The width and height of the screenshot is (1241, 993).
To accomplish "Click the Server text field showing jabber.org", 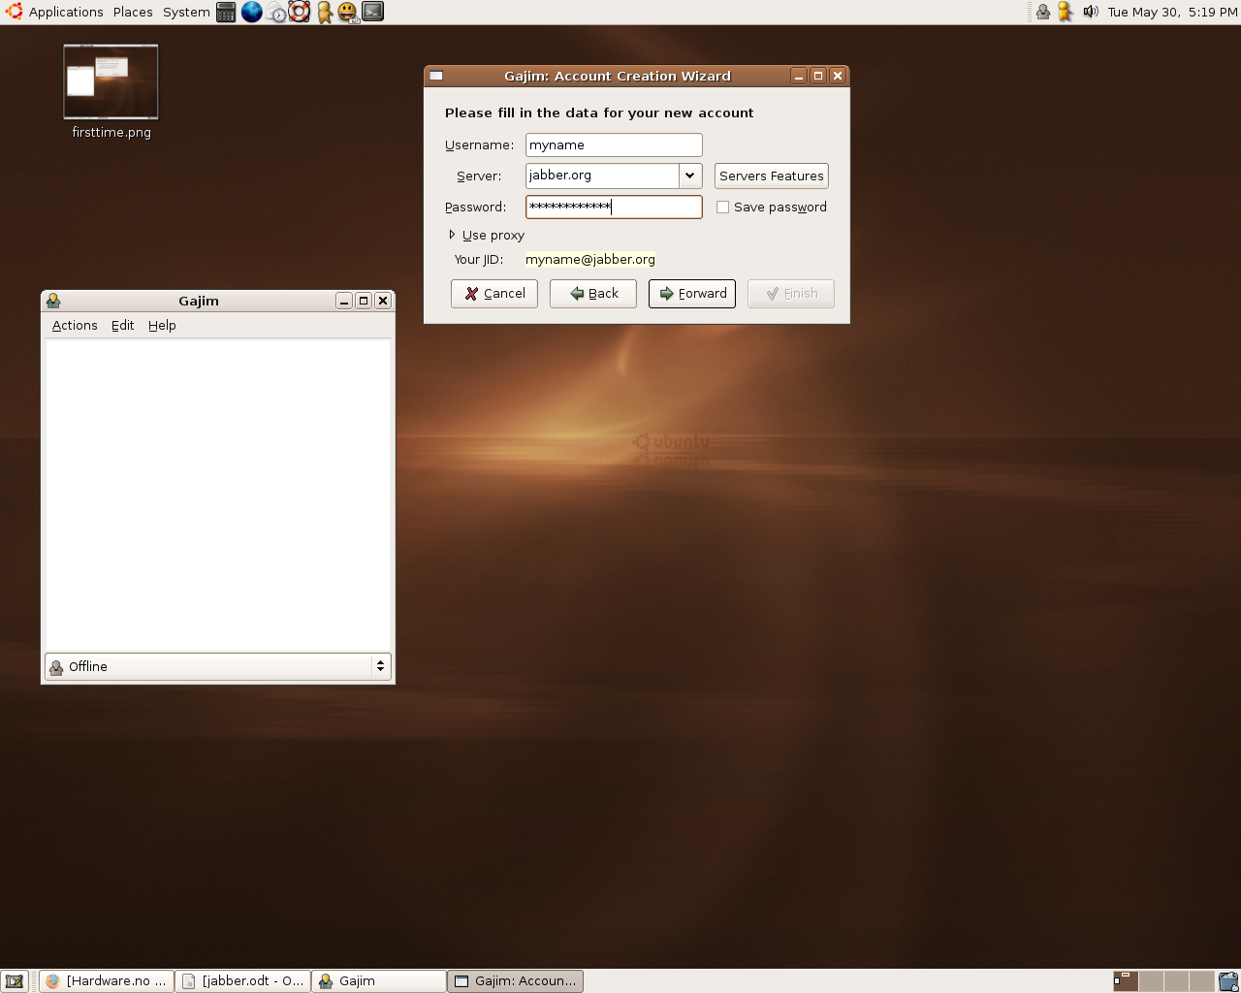I will point(602,176).
